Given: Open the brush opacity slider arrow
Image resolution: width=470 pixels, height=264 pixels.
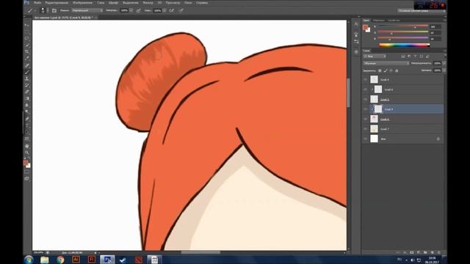Looking at the screenshot, I should coord(131,10).
